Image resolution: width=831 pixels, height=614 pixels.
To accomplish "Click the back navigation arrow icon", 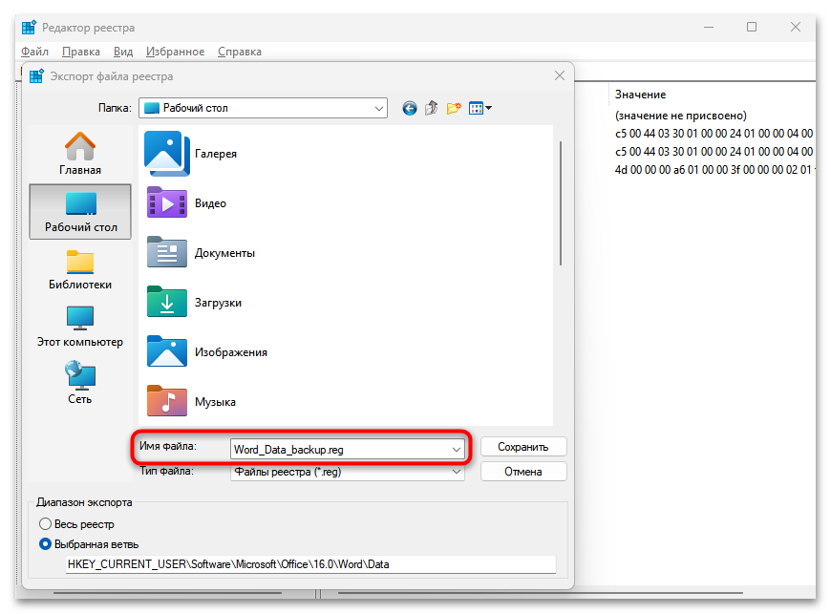I will [x=409, y=108].
